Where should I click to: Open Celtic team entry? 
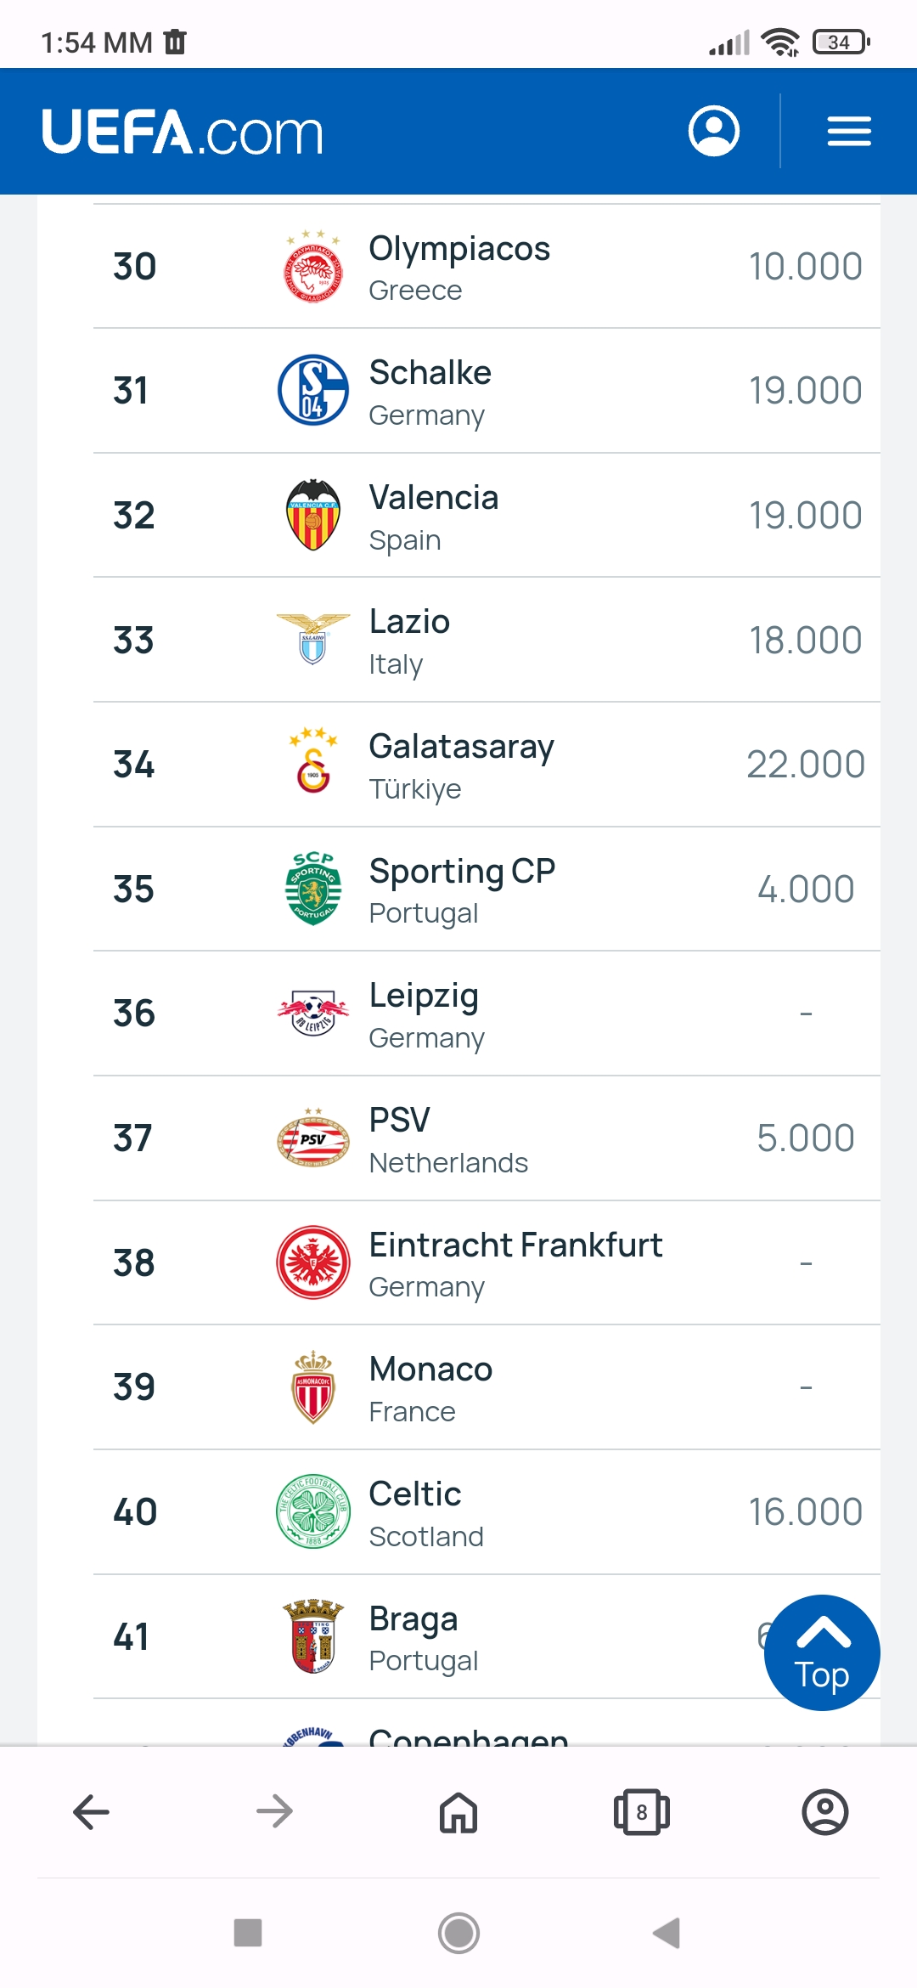point(487,1512)
